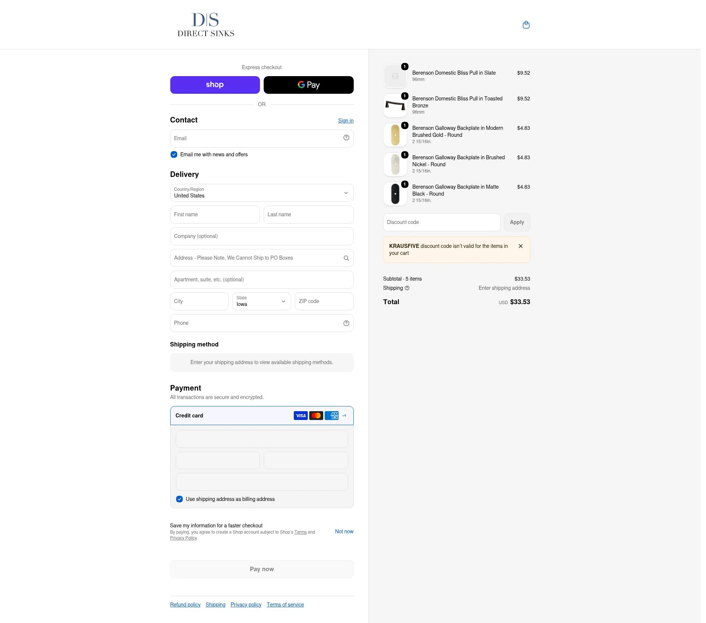Image resolution: width=706 pixels, height=623 pixels.
Task: Open the Refund policy link
Action: tap(185, 605)
